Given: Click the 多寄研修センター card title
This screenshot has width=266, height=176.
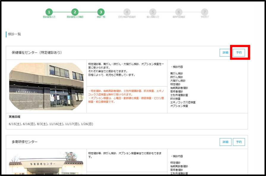Looking at the screenshot, I should coord(25,142).
